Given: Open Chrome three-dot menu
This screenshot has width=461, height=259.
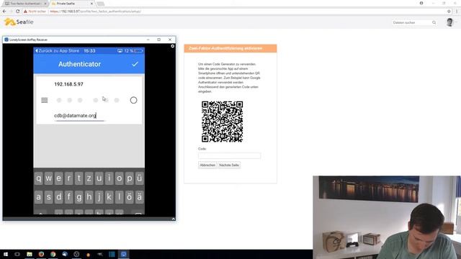Looking at the screenshot, I should tap(457, 12).
